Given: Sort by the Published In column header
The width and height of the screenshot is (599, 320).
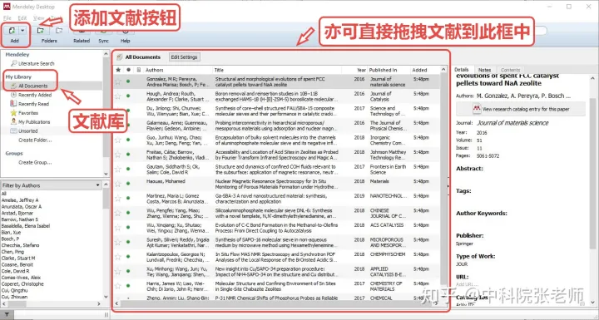Looking at the screenshot, I should click(x=383, y=70).
